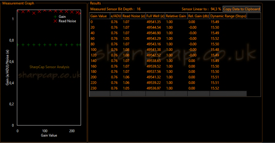The width and height of the screenshot is (275, 143).
Task: Click dynamic range cell in gain 60 row
Action: [x=215, y=38]
